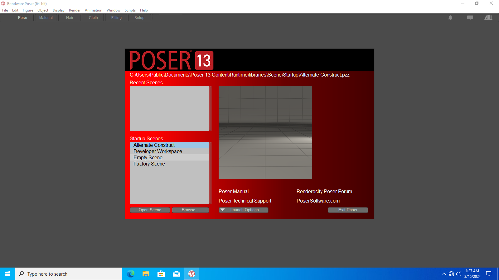
Task: Open the Help menu
Action: click(x=144, y=10)
